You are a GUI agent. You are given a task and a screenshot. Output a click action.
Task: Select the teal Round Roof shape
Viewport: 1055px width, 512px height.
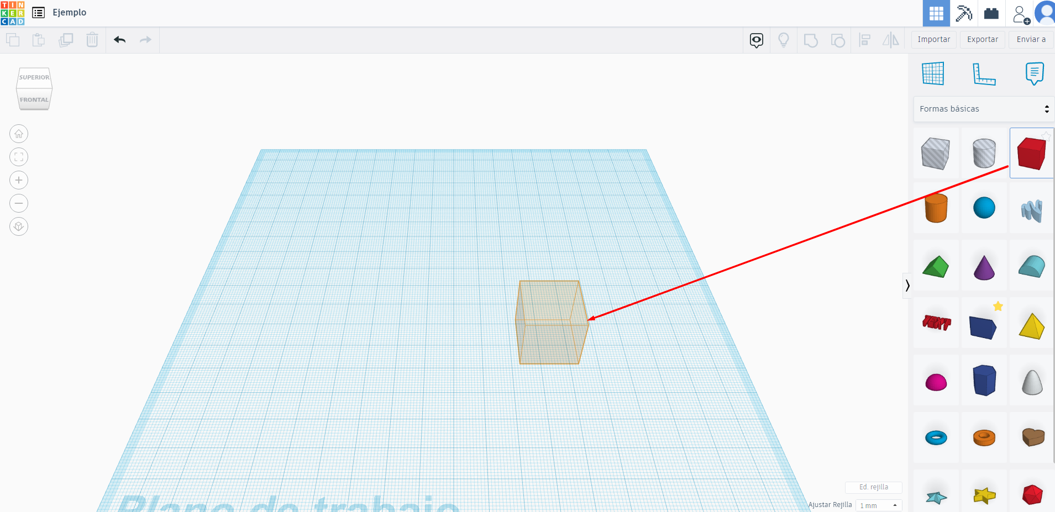point(1032,267)
